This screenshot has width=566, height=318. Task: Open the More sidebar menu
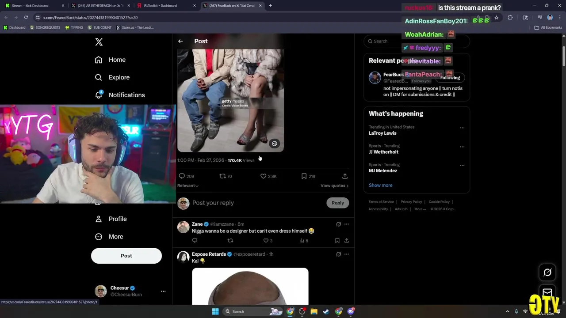[109, 237]
